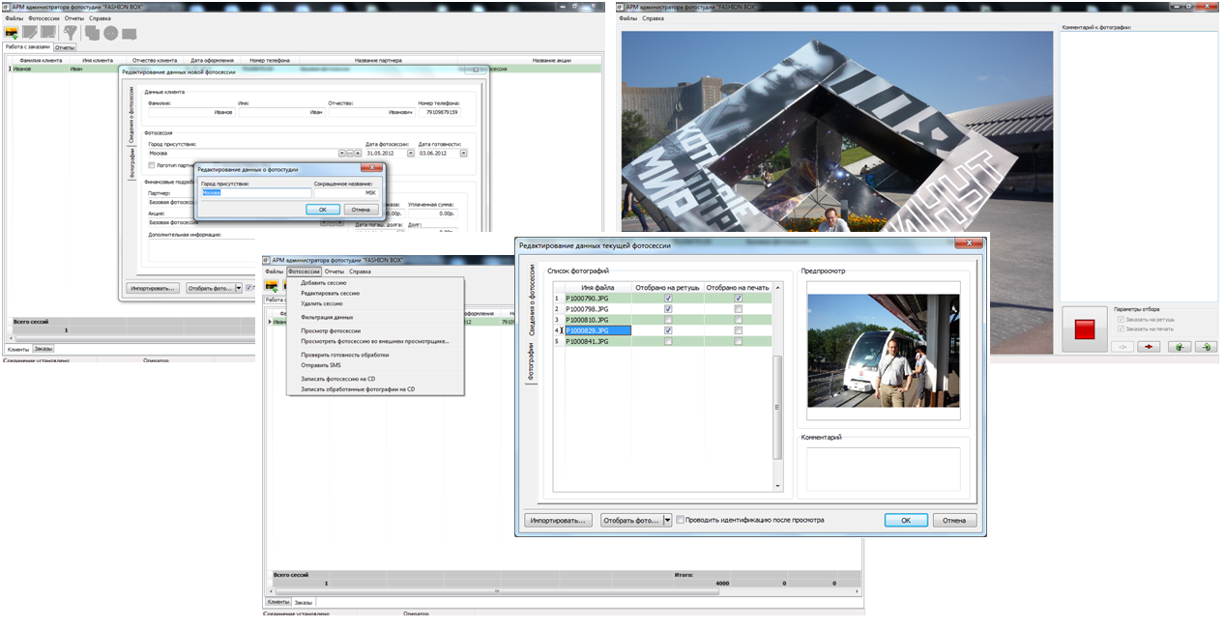Click the 'Город присутствия' field containing Москва in studio dialog
The height and width of the screenshot is (628, 1224).
254,192
